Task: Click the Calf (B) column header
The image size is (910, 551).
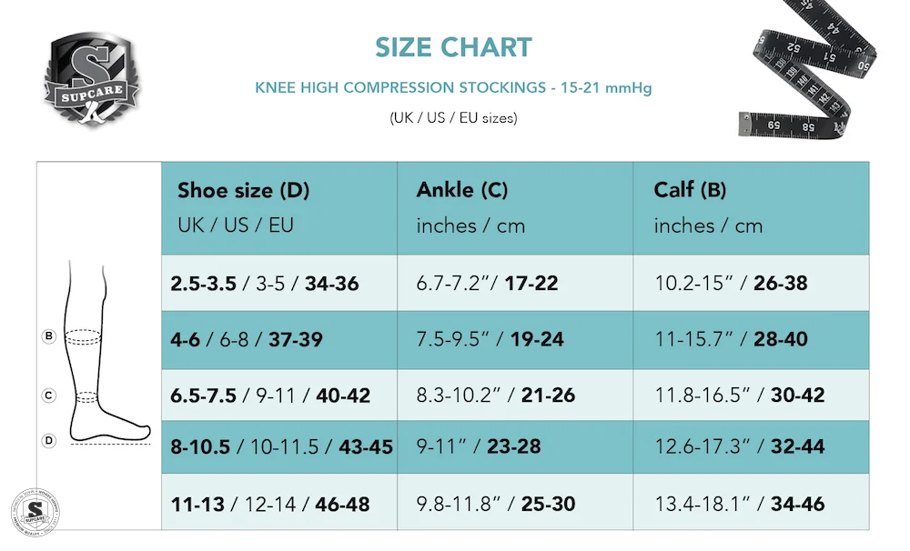Action: point(690,190)
